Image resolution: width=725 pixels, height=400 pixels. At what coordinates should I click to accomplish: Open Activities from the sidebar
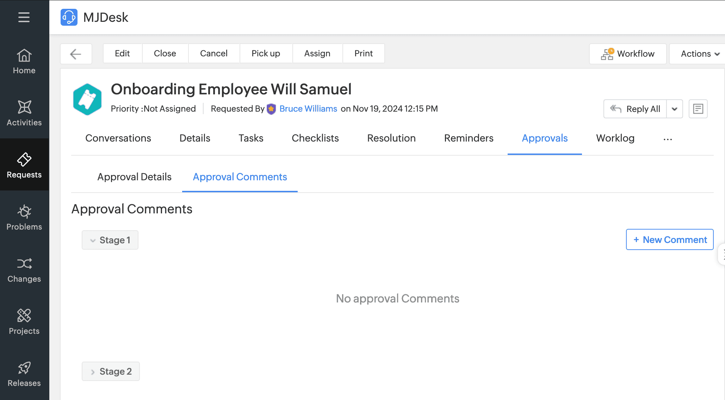pyautogui.click(x=24, y=113)
